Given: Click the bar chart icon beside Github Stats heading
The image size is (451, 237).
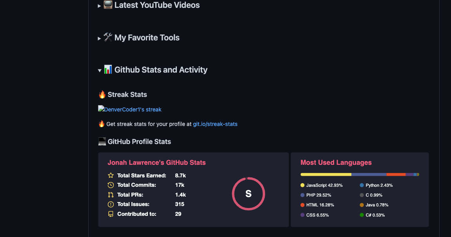Looking at the screenshot, I should click(x=108, y=69).
